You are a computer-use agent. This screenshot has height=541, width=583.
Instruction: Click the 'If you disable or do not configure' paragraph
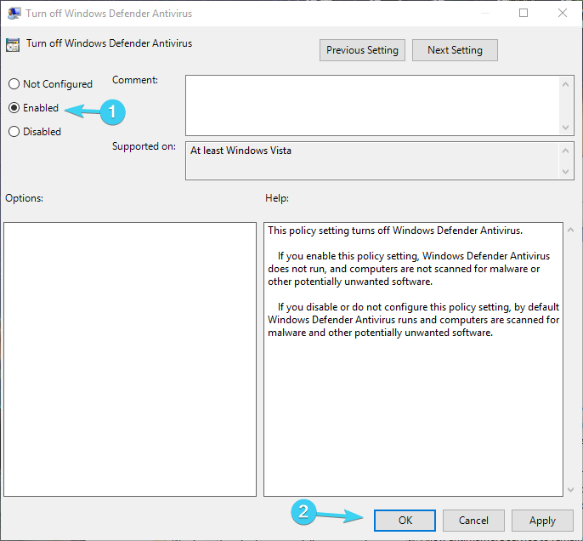[x=413, y=320]
